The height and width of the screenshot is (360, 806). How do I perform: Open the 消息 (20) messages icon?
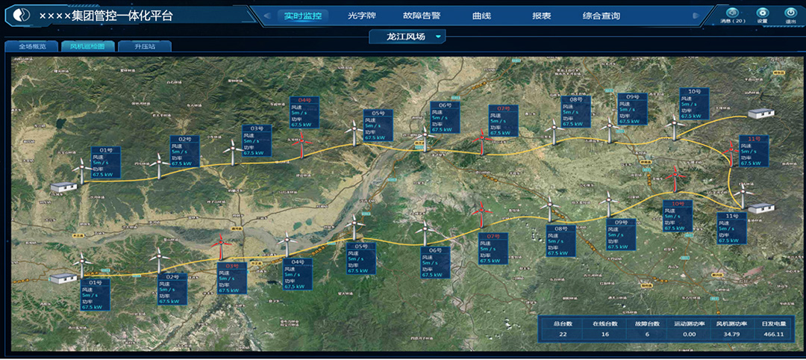click(x=733, y=13)
